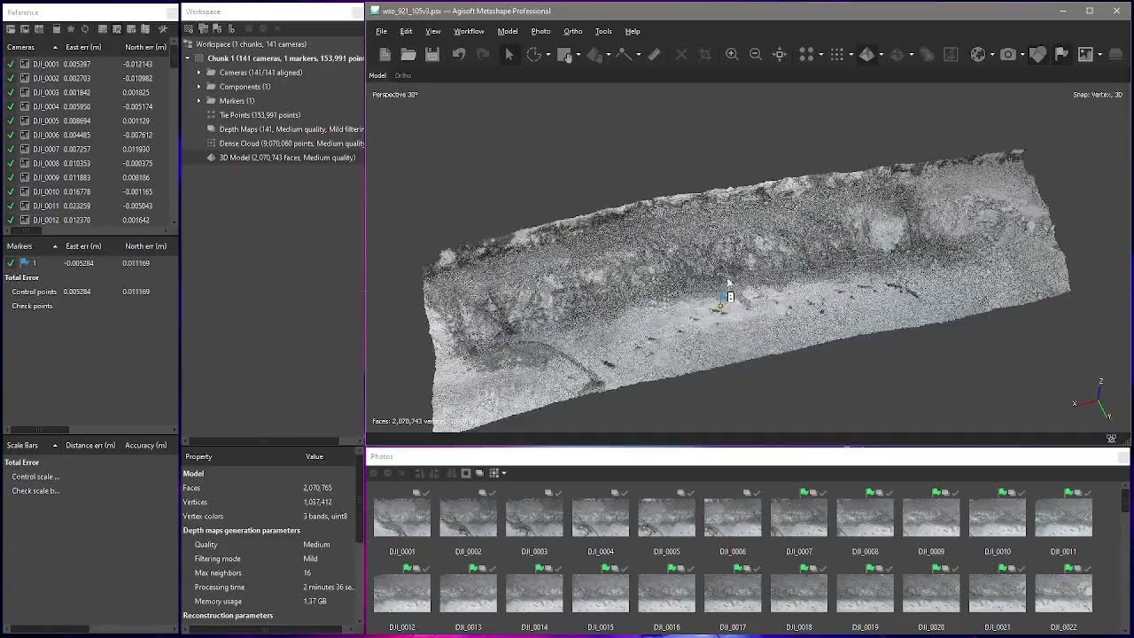Click the Scale Bars column header
Image resolution: width=1134 pixels, height=638 pixels.
(32, 445)
